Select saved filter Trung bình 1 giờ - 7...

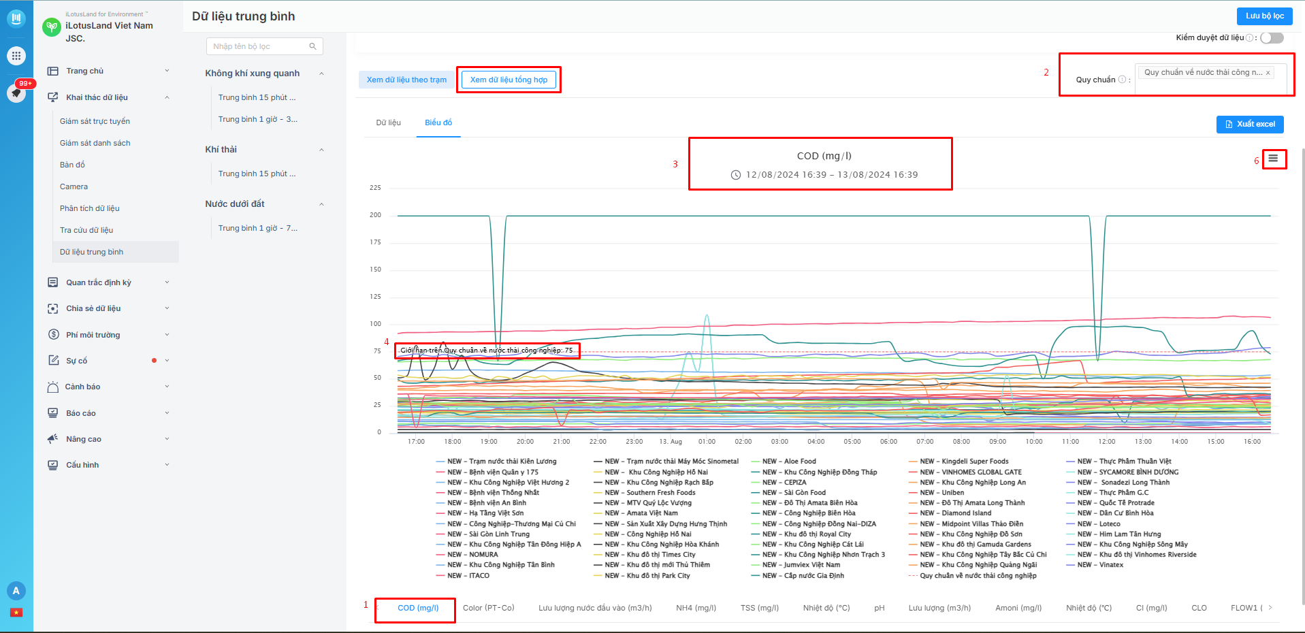click(x=258, y=228)
